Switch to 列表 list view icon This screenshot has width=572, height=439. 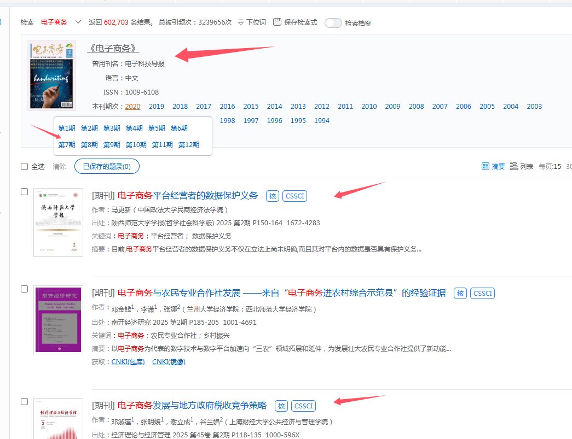point(513,167)
